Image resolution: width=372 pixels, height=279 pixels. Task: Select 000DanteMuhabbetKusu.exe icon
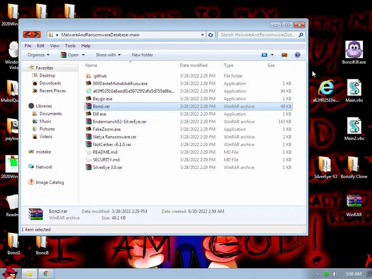click(89, 84)
